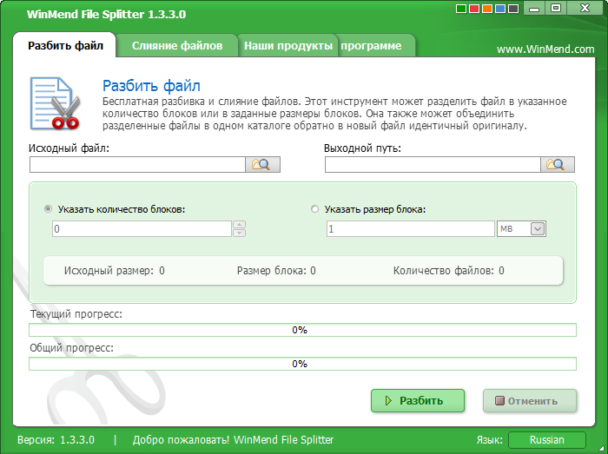Screen dimensions: 608x454
Task: Click the 'Исходный файл' input field
Action: (137, 164)
